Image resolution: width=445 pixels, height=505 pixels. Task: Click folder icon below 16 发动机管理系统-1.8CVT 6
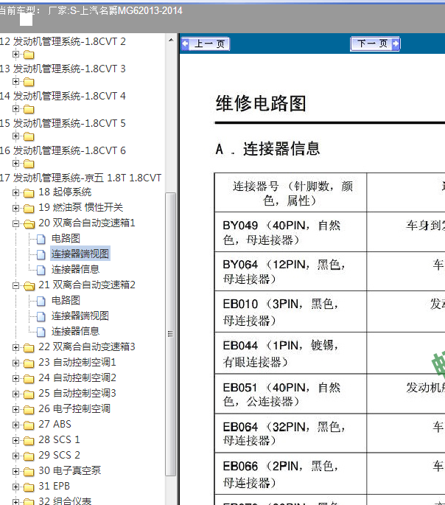tap(29, 164)
